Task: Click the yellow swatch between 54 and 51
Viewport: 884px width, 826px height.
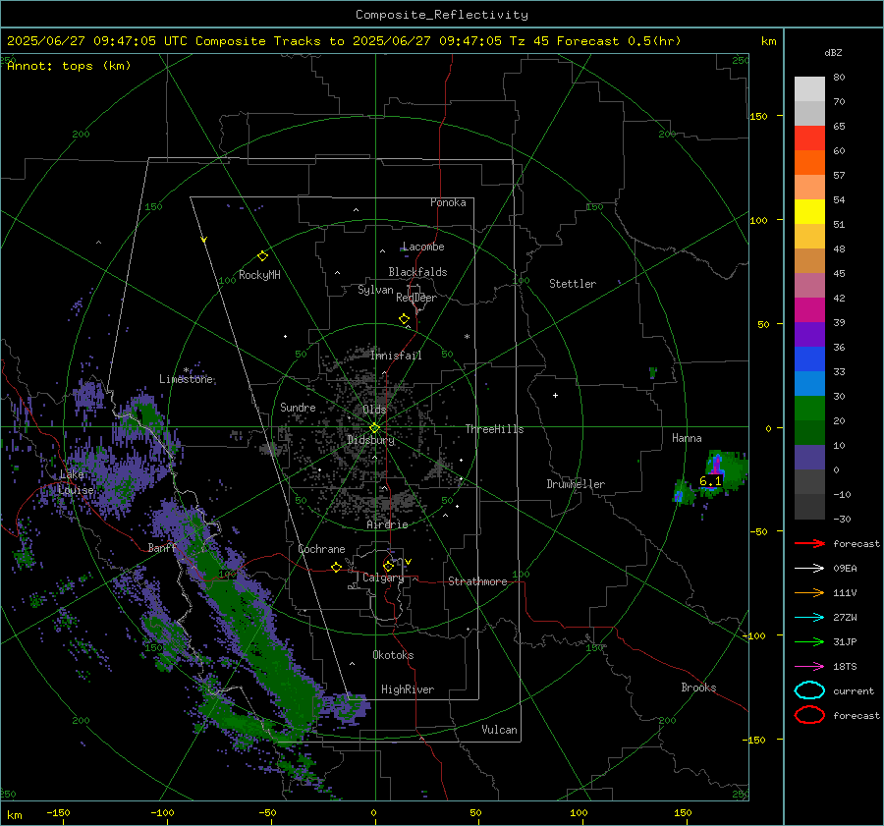Action: pyautogui.click(x=809, y=211)
